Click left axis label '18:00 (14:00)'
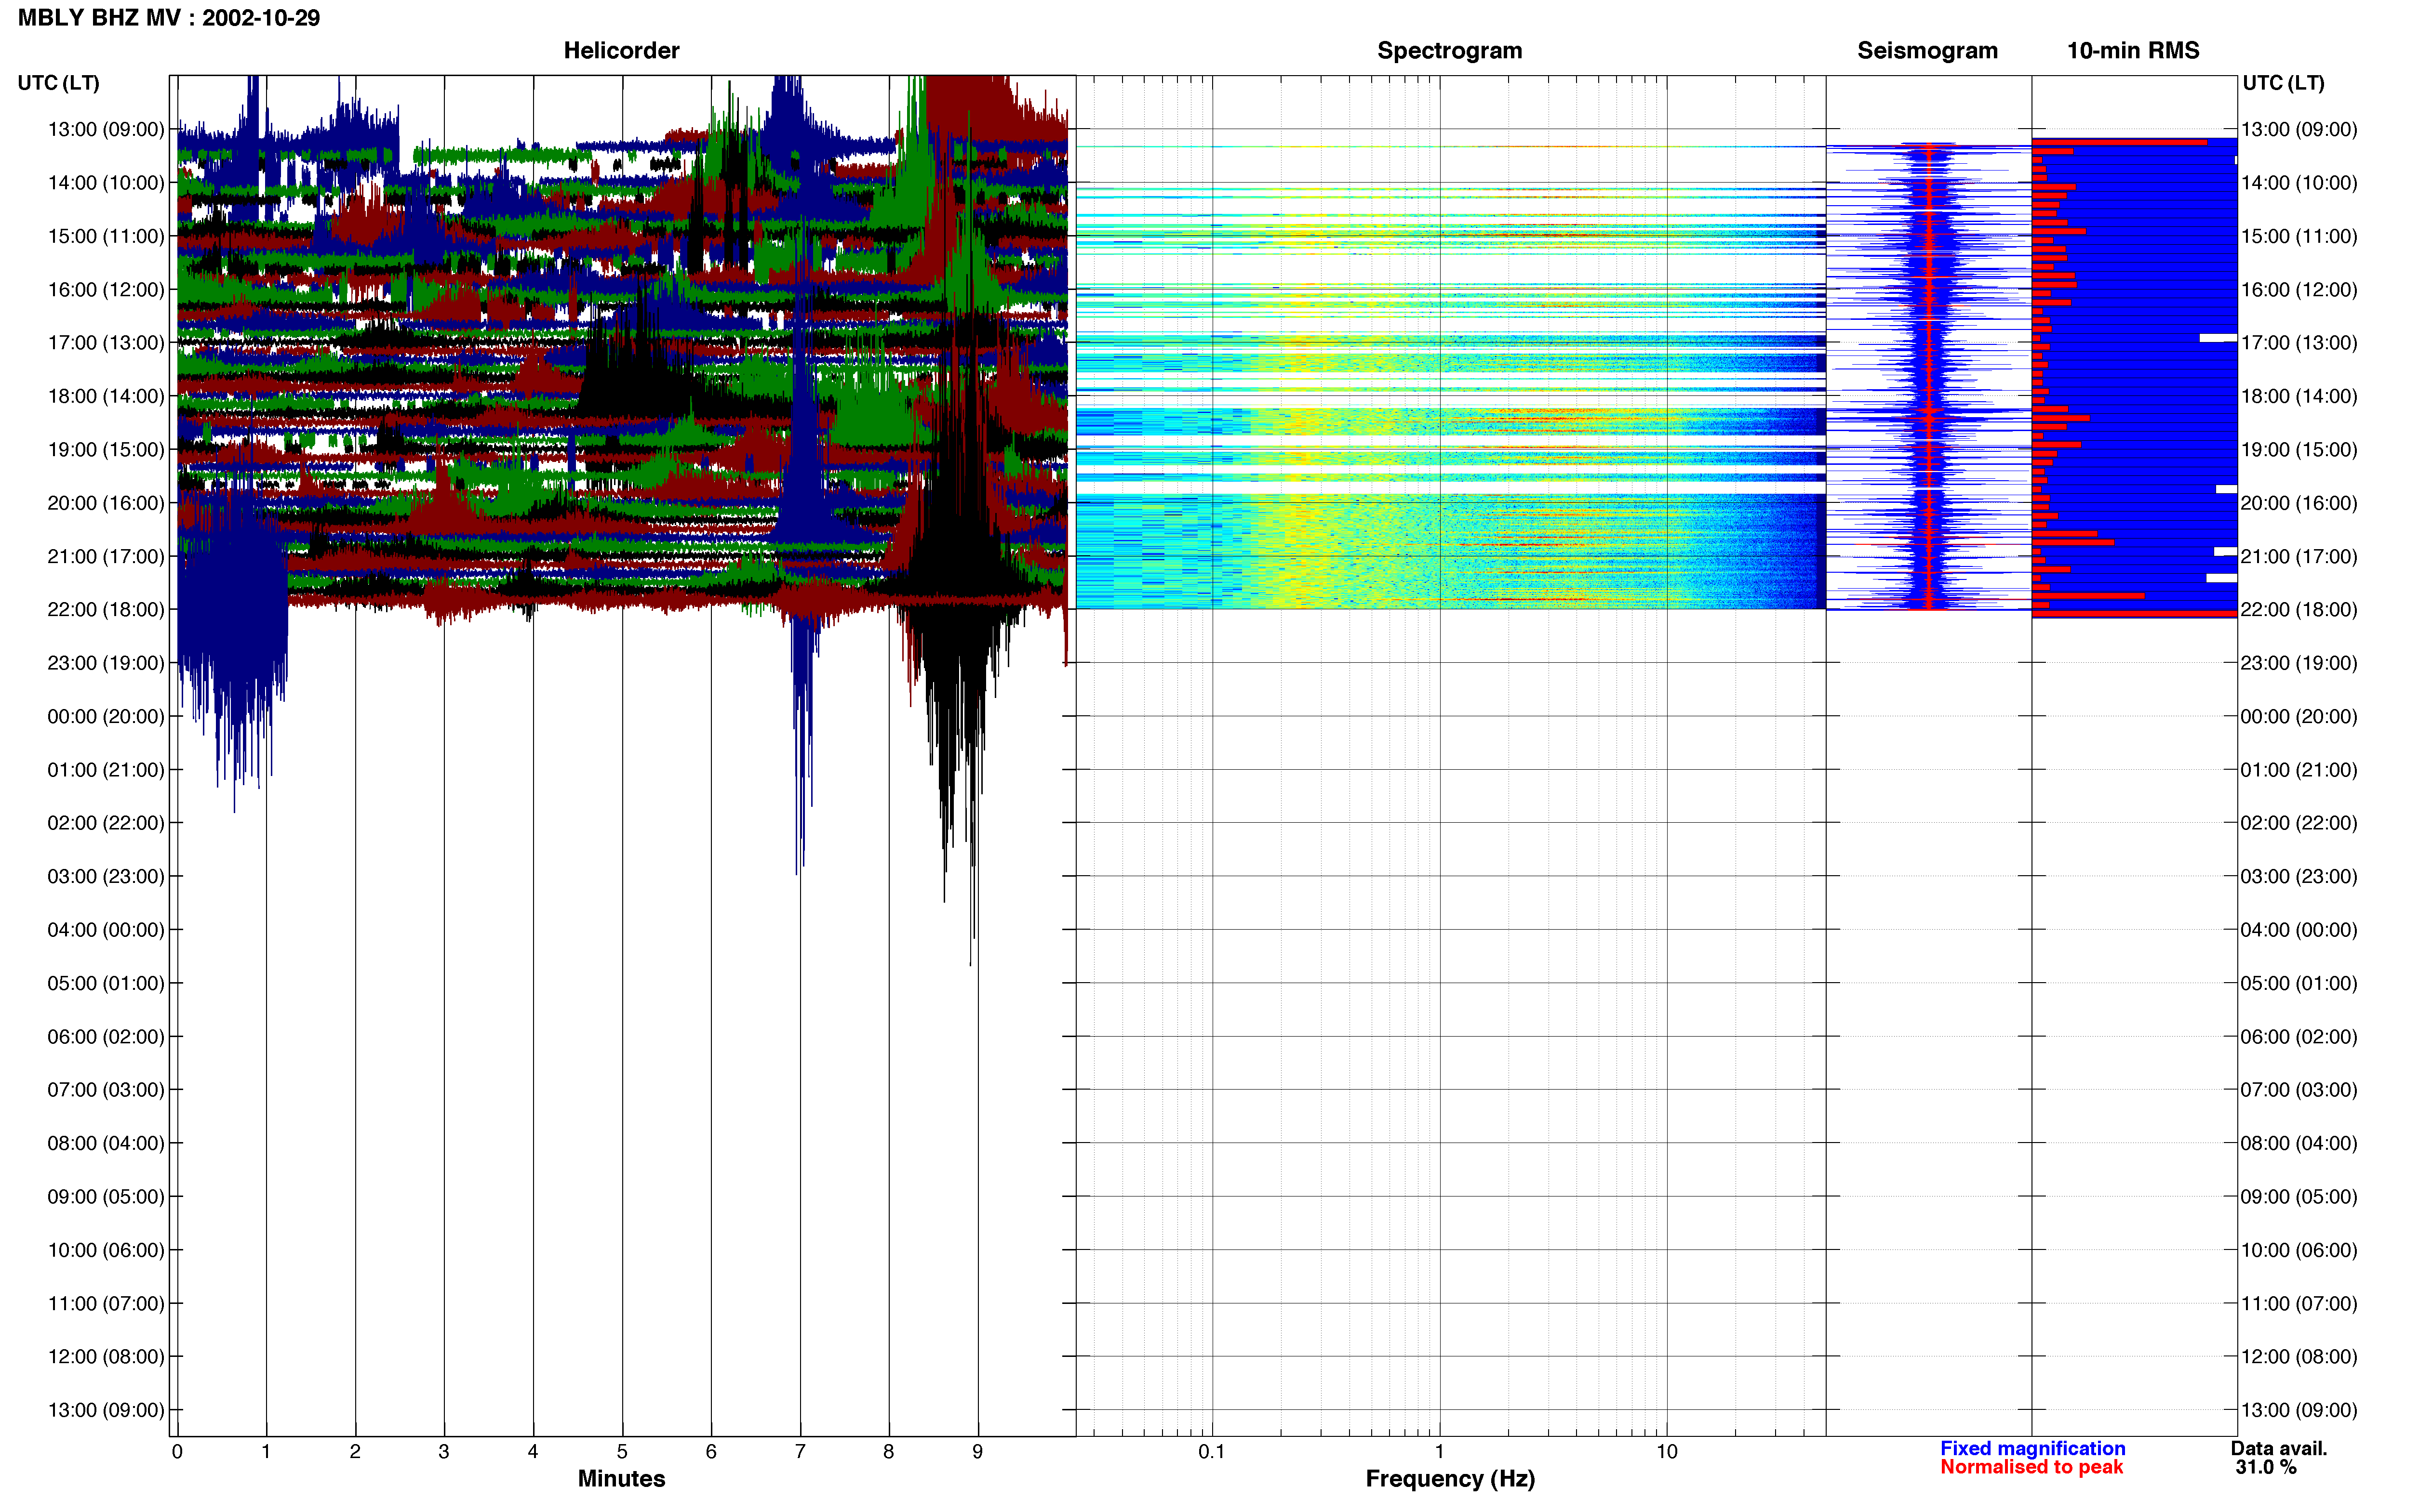 click(106, 396)
